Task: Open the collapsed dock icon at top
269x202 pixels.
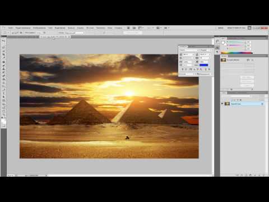Action: [217, 41]
